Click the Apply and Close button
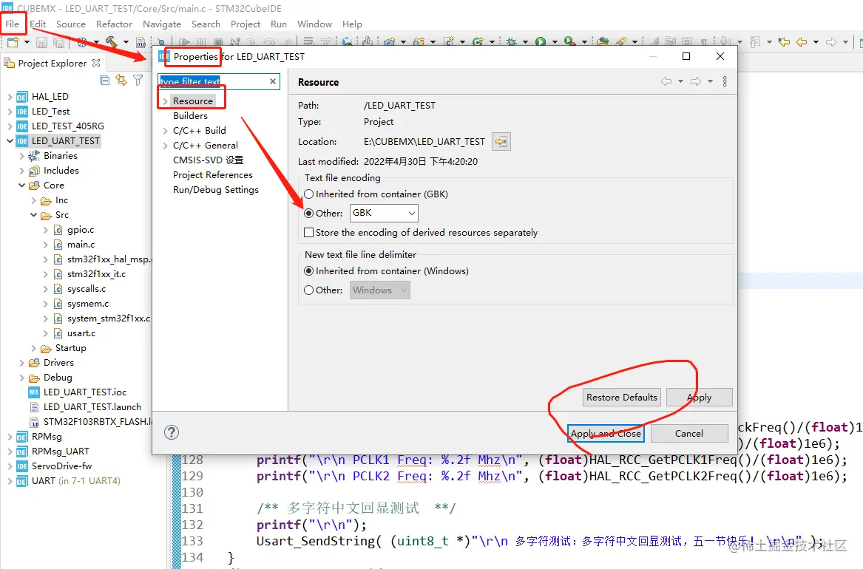 point(606,433)
